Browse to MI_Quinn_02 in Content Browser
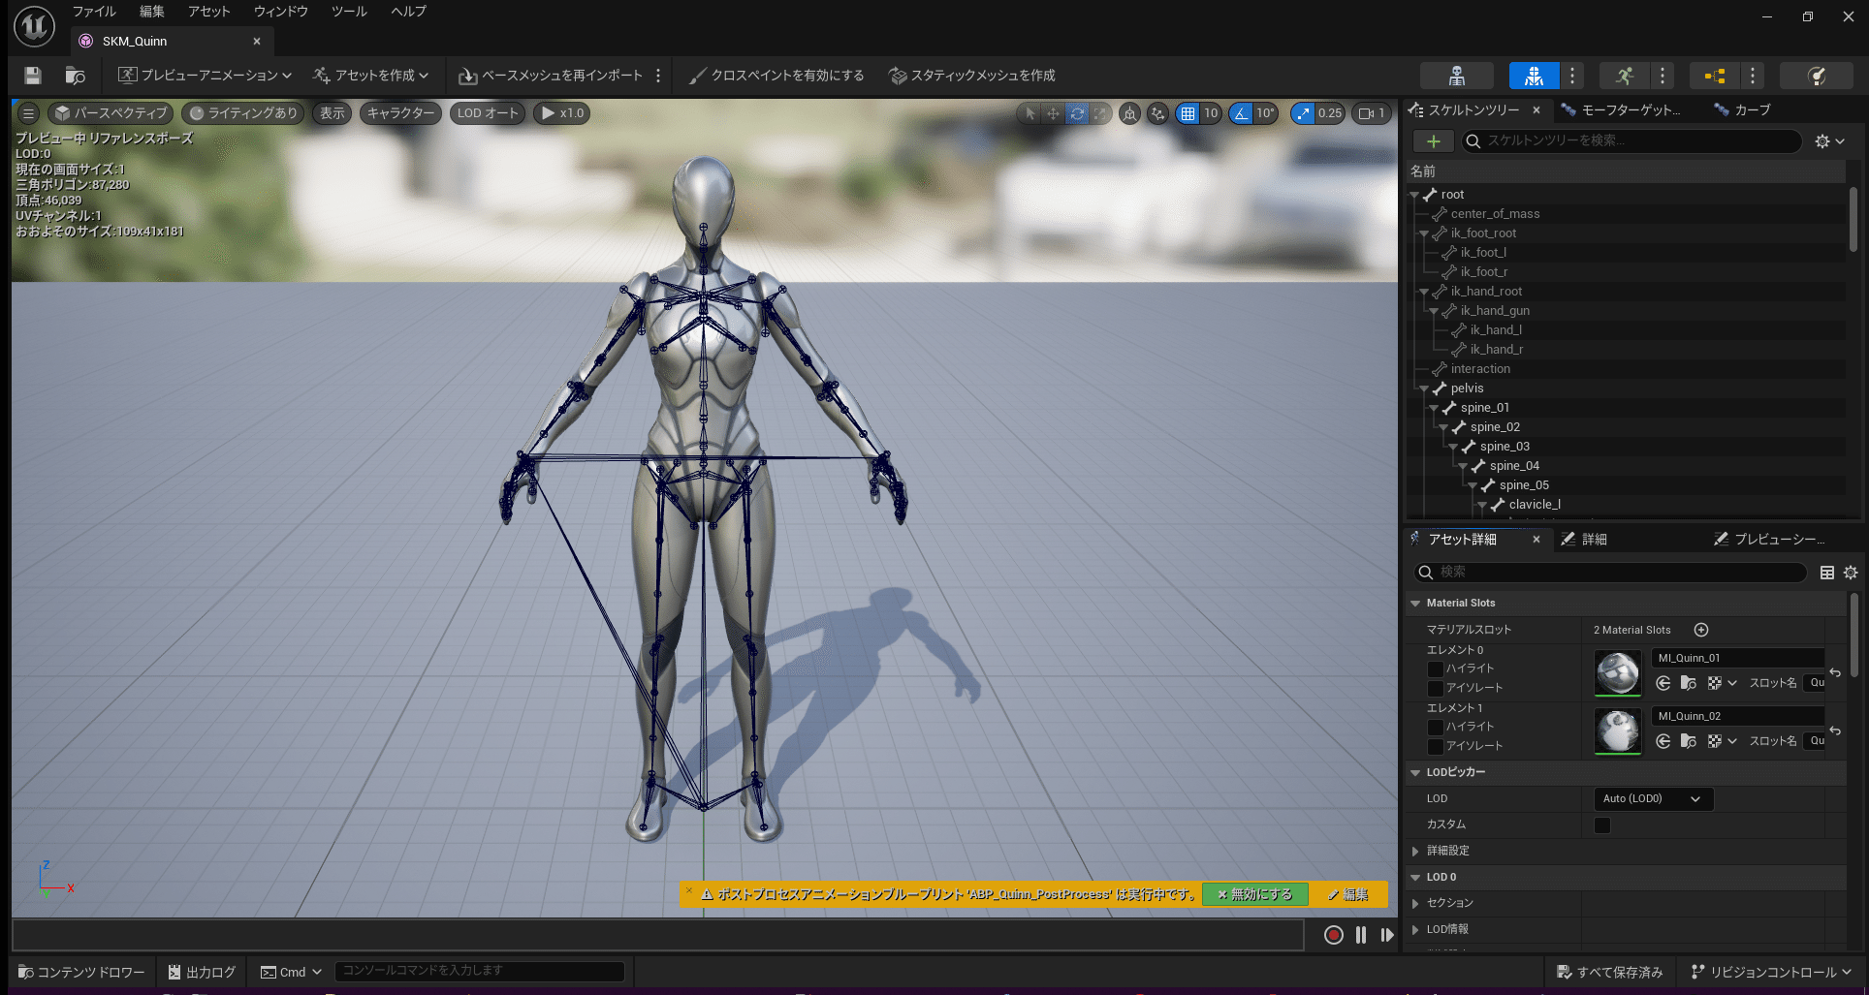The width and height of the screenshot is (1869, 995). [1688, 741]
